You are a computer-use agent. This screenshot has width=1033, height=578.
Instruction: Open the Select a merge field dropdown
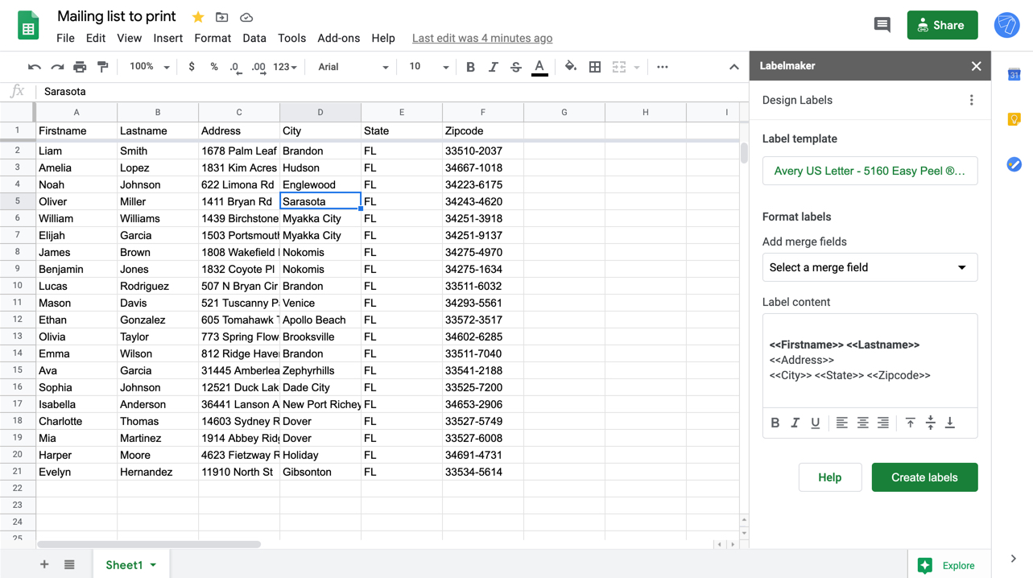click(x=870, y=267)
